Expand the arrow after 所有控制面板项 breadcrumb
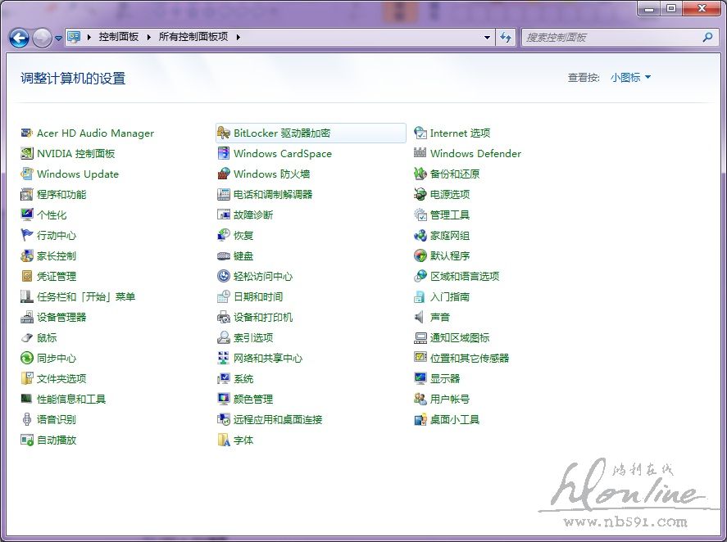This screenshot has height=542, width=727. 238,38
